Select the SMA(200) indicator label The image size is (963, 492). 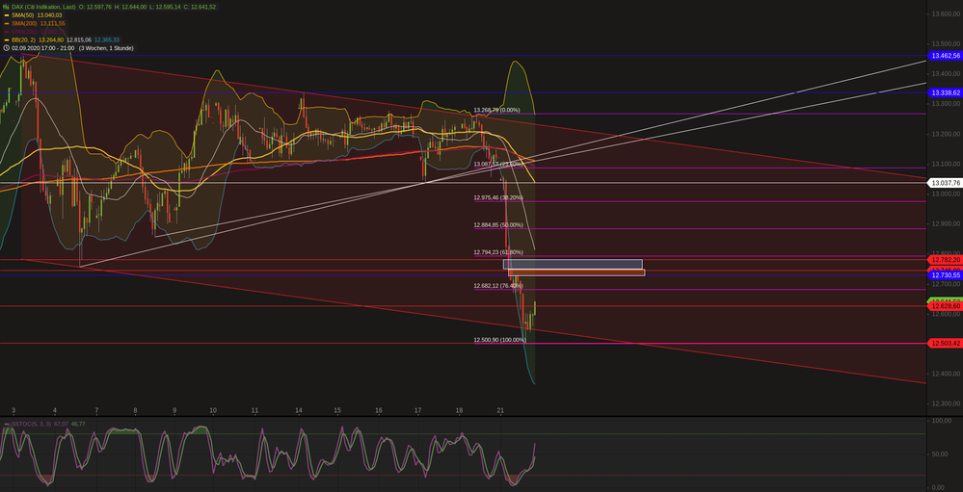click(x=27, y=23)
